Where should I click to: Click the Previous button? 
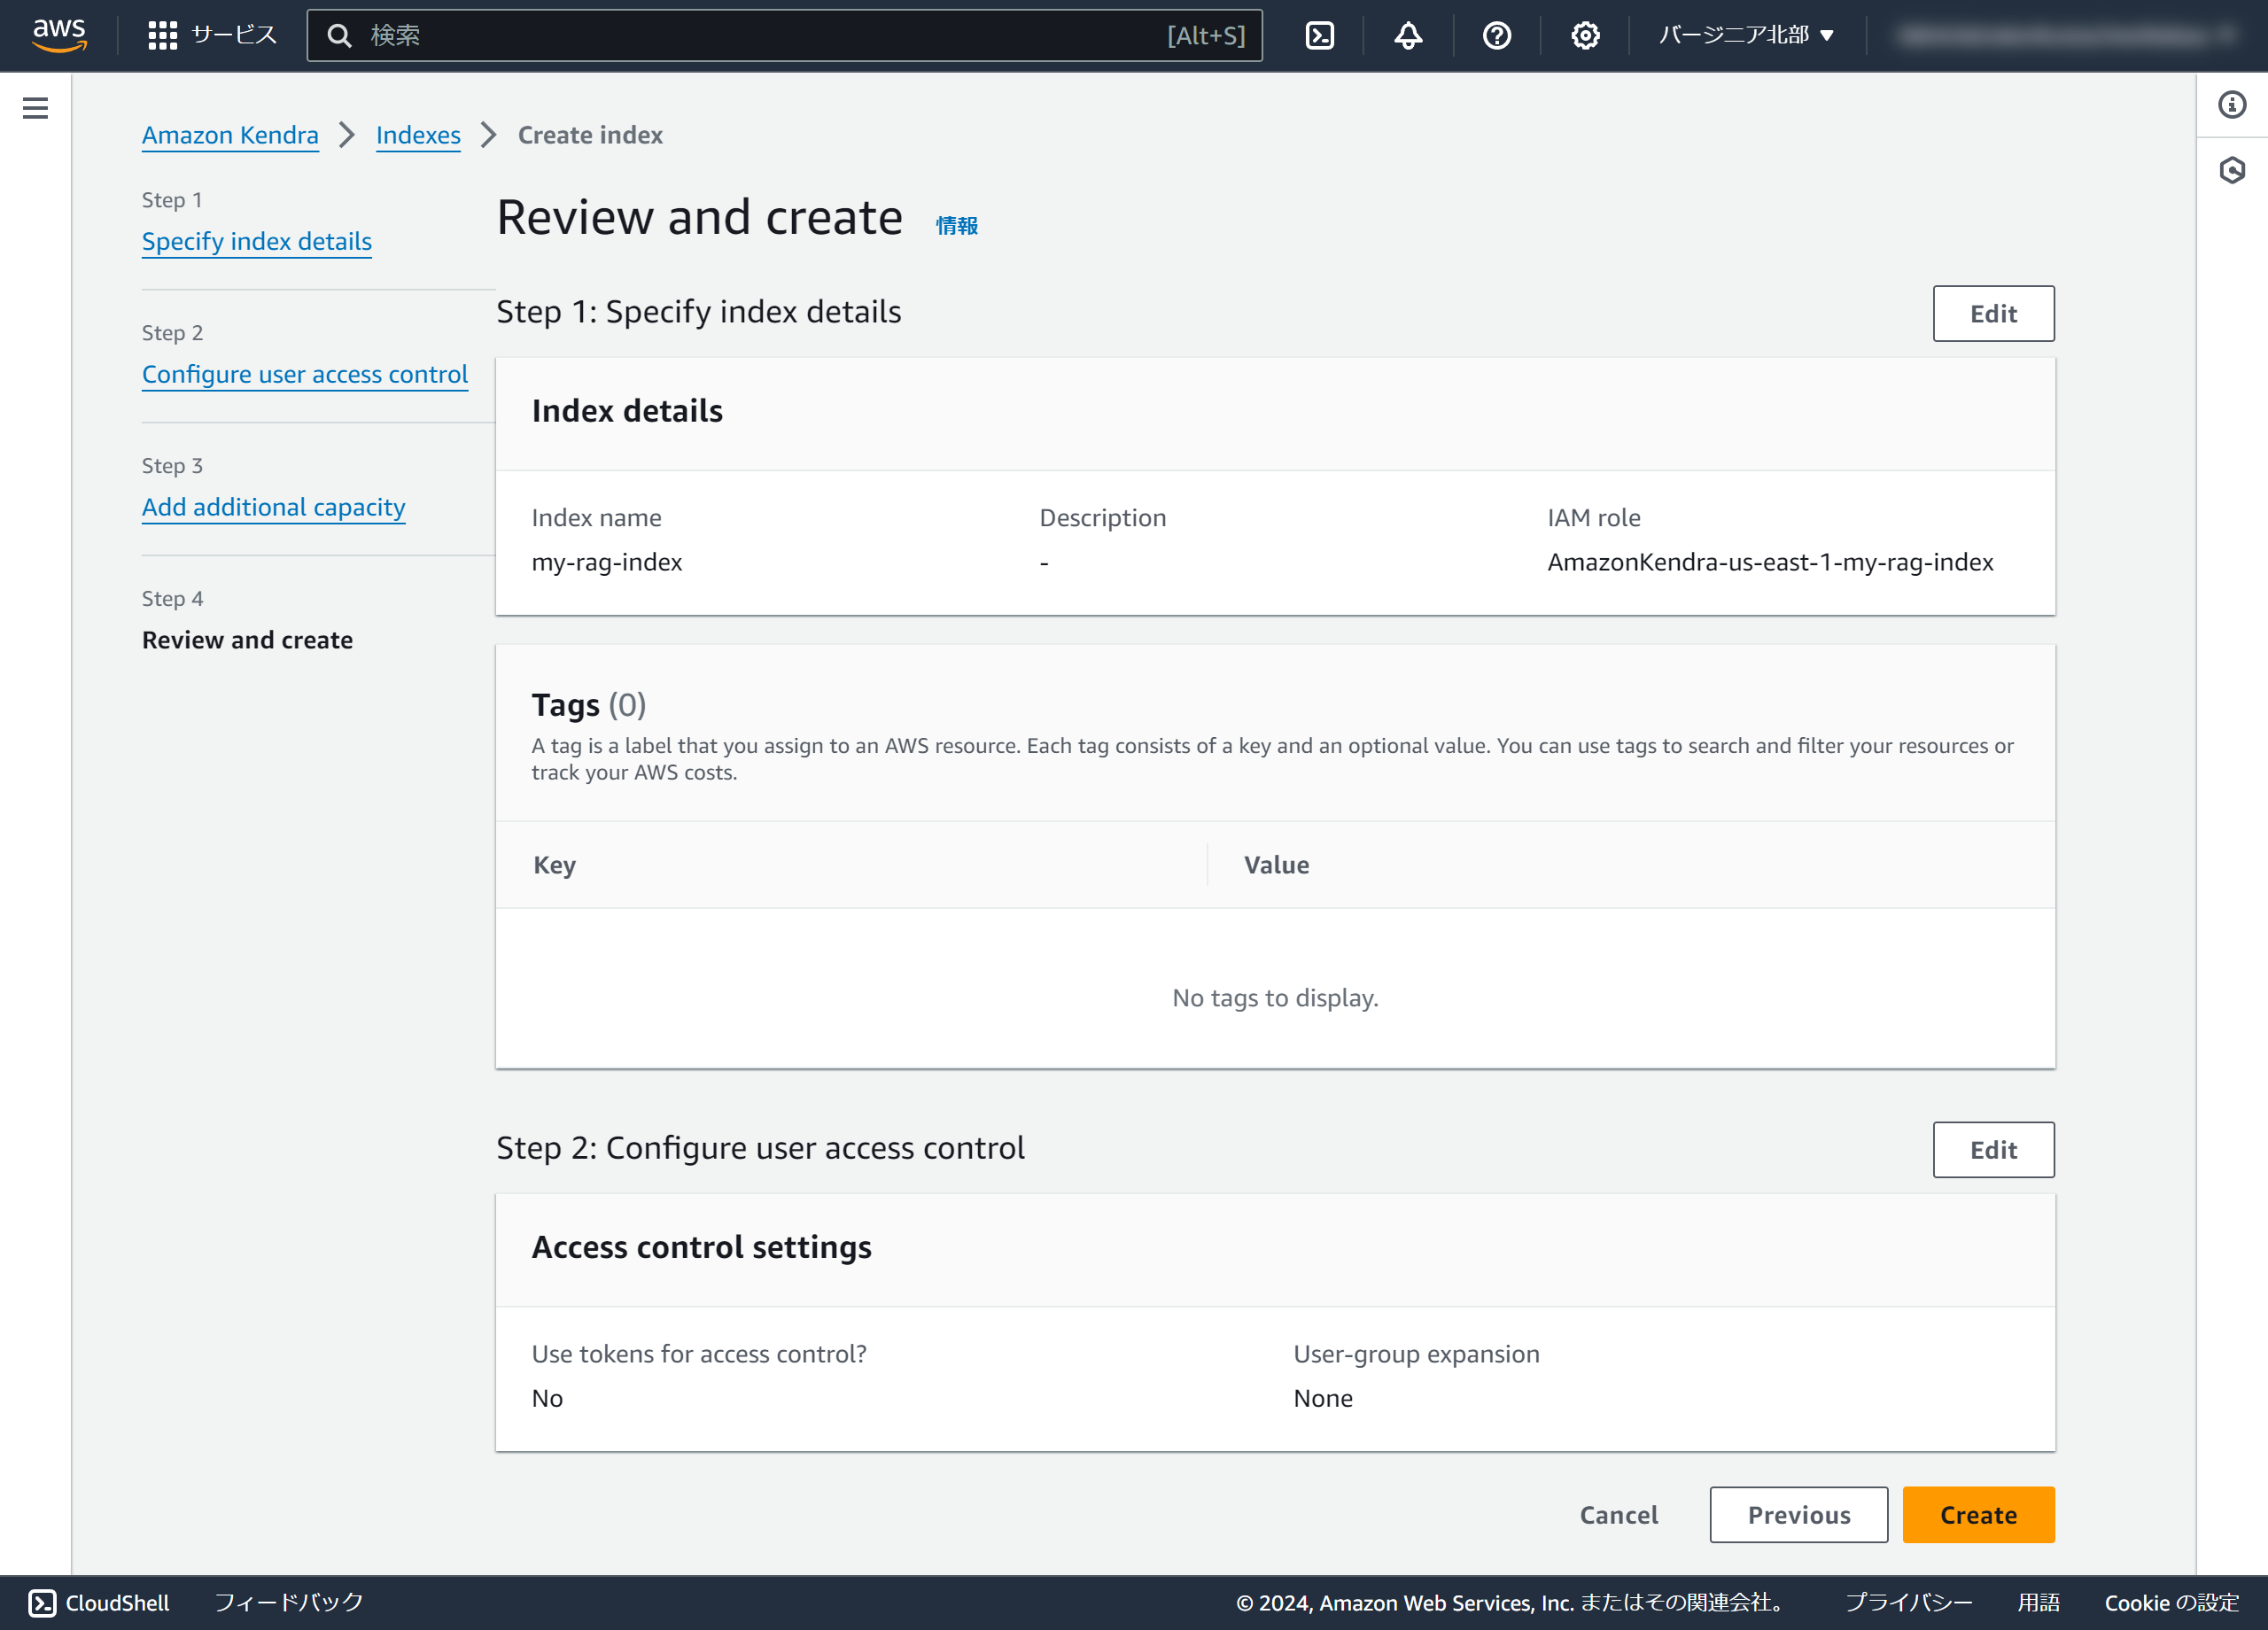coord(1797,1514)
